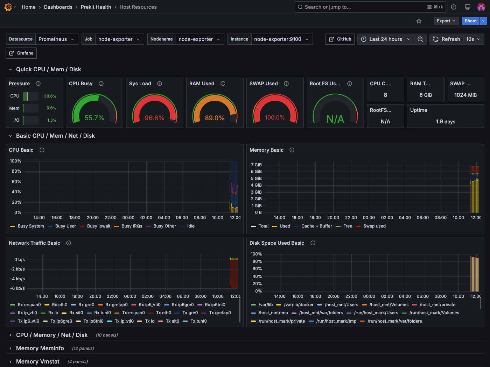Go to Home breadcrumb
This screenshot has height=367, width=490.
28,7
